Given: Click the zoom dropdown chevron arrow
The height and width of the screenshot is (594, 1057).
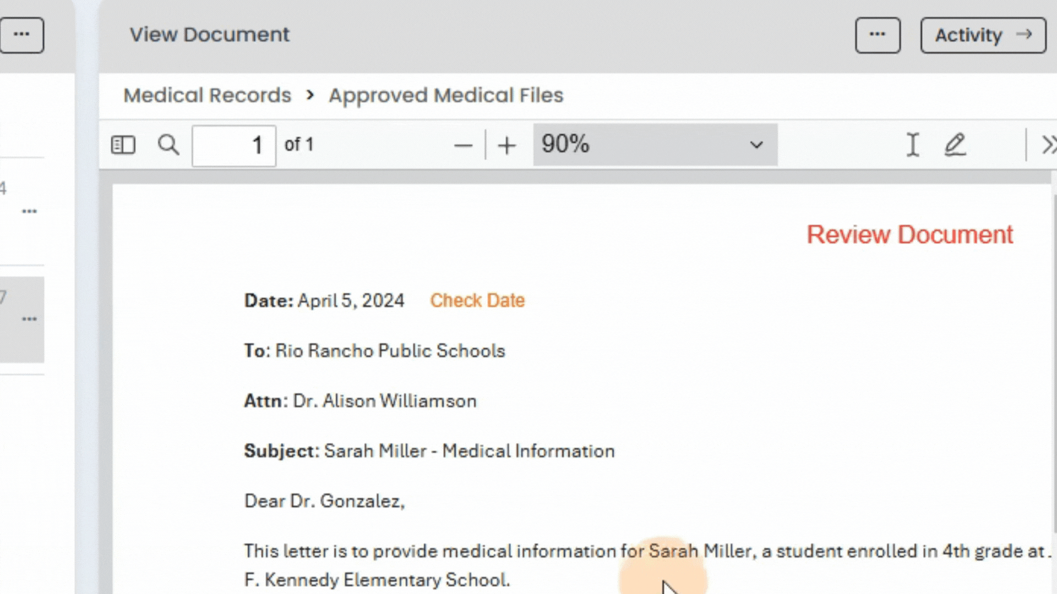Looking at the screenshot, I should point(756,145).
